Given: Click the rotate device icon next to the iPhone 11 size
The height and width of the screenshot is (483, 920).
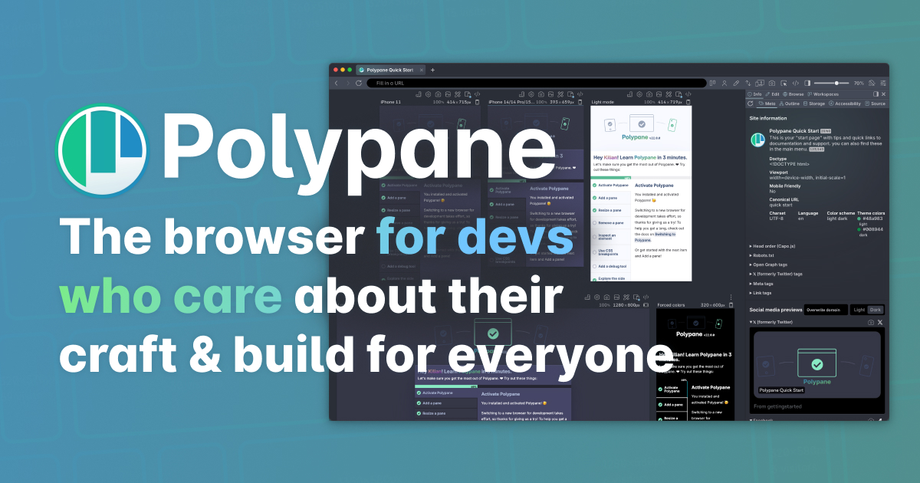Looking at the screenshot, I should (477, 101).
